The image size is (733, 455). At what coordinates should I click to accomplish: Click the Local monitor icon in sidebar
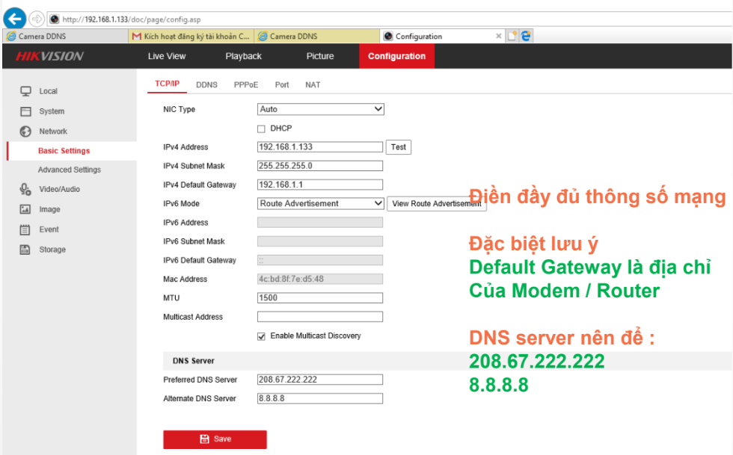25,91
